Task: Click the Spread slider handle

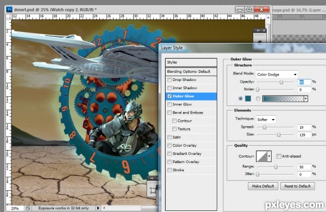Action: click(265, 127)
